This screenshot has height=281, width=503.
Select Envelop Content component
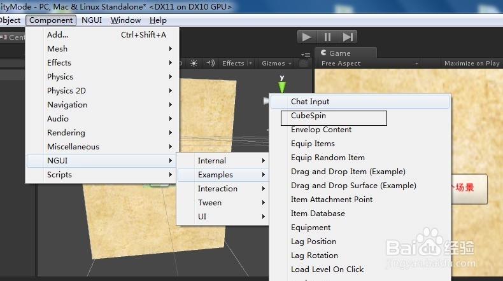pos(360,130)
